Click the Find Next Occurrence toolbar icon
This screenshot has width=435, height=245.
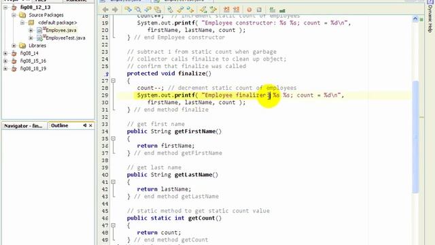147,10
